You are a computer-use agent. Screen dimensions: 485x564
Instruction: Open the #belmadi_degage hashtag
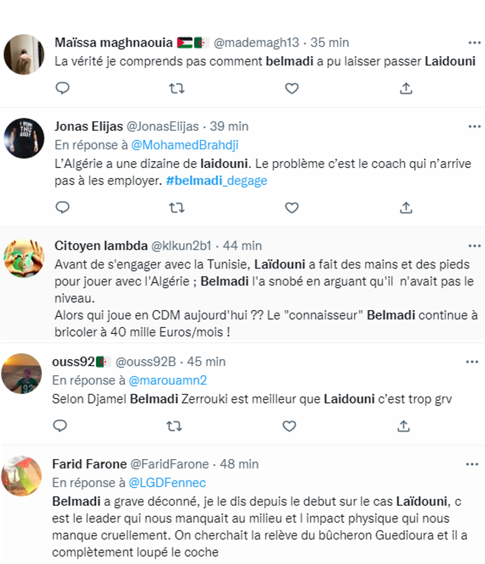217,180
